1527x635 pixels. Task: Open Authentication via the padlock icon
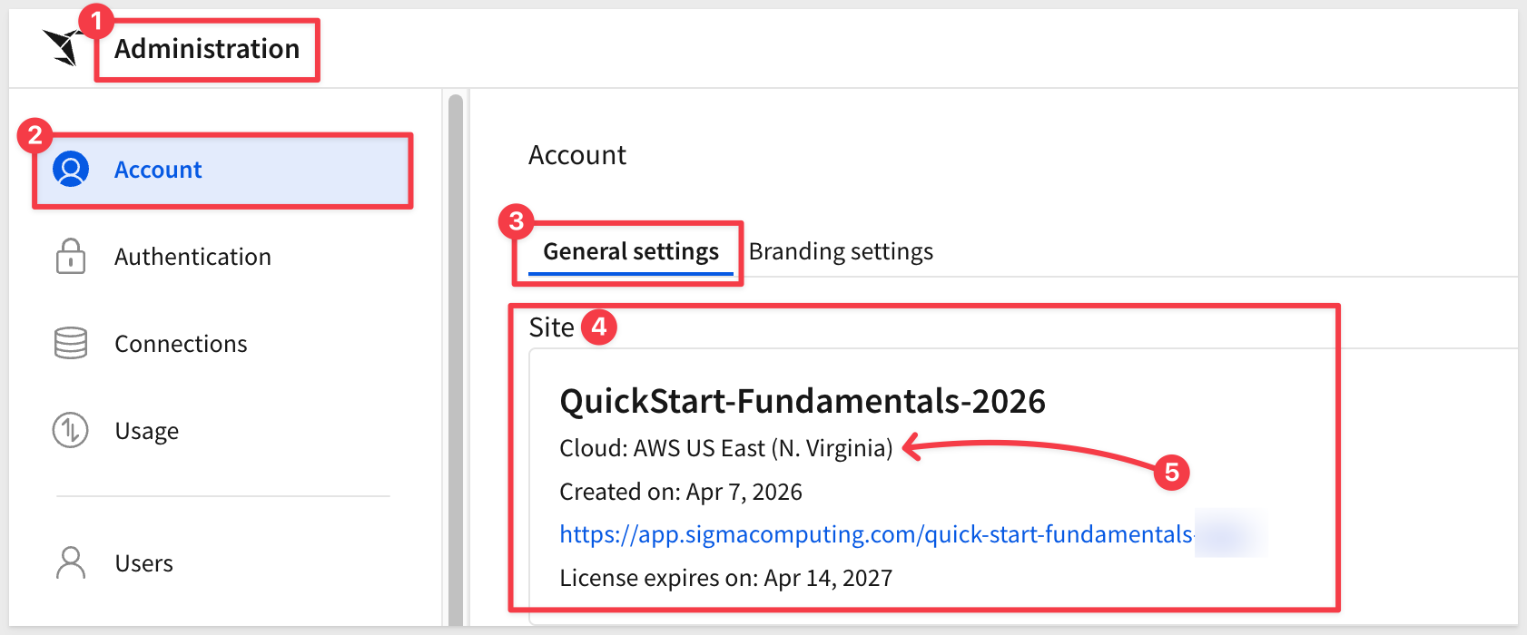point(71,257)
